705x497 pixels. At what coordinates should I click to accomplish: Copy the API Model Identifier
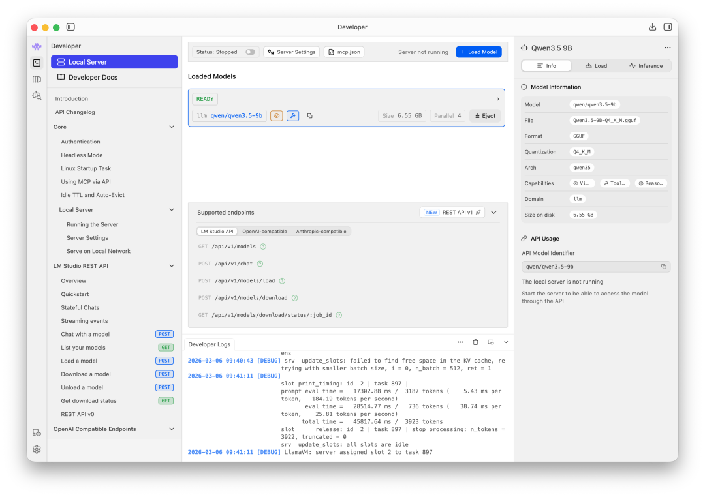(663, 267)
